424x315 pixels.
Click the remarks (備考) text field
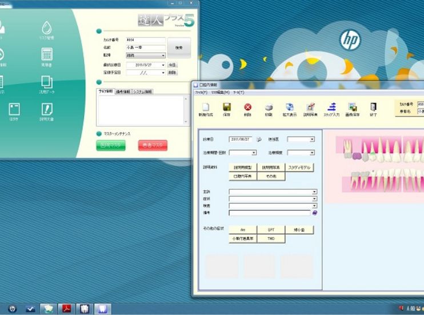tap(270, 213)
